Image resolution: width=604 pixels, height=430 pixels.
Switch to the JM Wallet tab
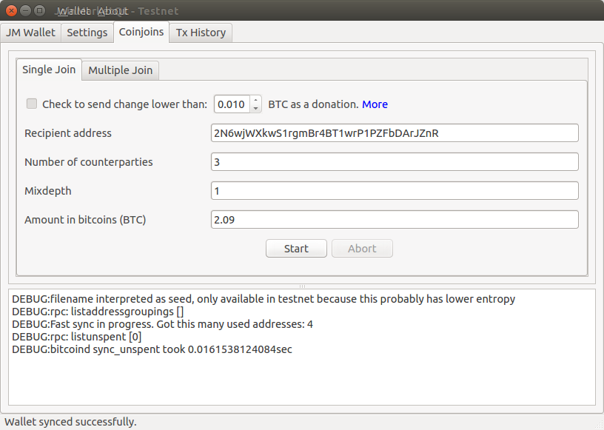(30, 33)
